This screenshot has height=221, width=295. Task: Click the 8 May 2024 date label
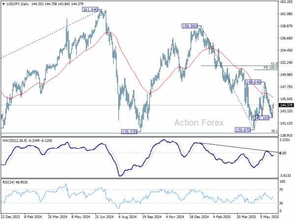click(81, 217)
